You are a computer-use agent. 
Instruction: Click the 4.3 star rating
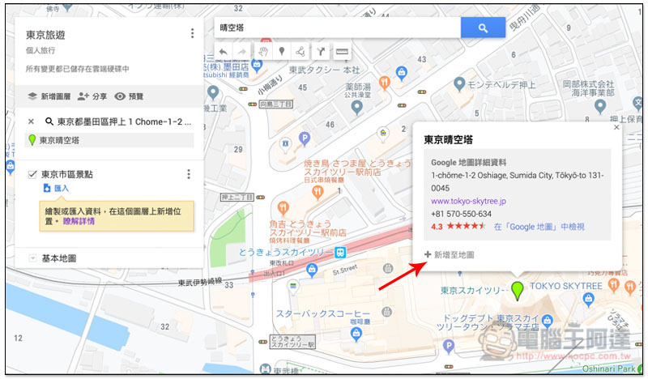[x=458, y=227]
